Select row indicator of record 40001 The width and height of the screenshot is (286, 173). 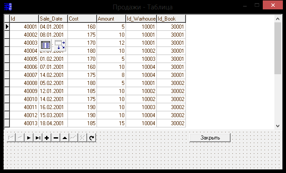click(x=7, y=27)
